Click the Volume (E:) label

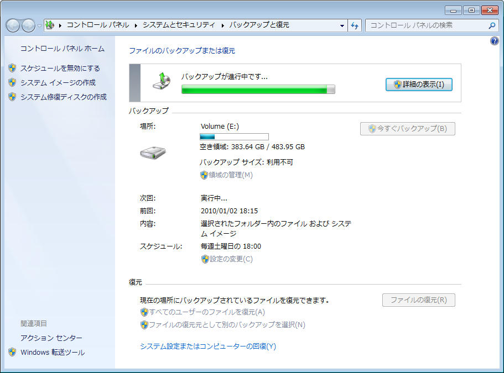pyautogui.click(x=220, y=127)
